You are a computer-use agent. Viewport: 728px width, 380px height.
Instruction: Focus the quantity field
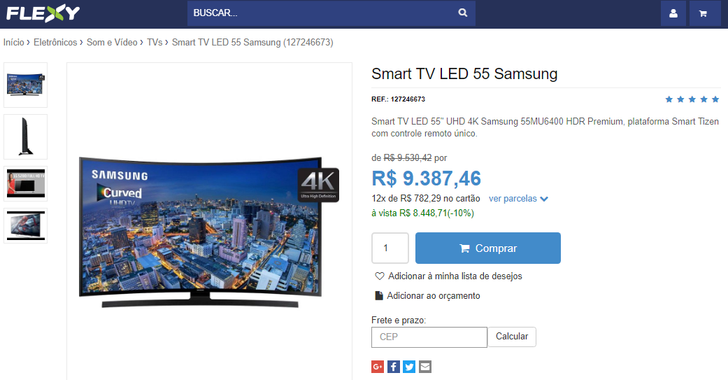[x=390, y=248]
